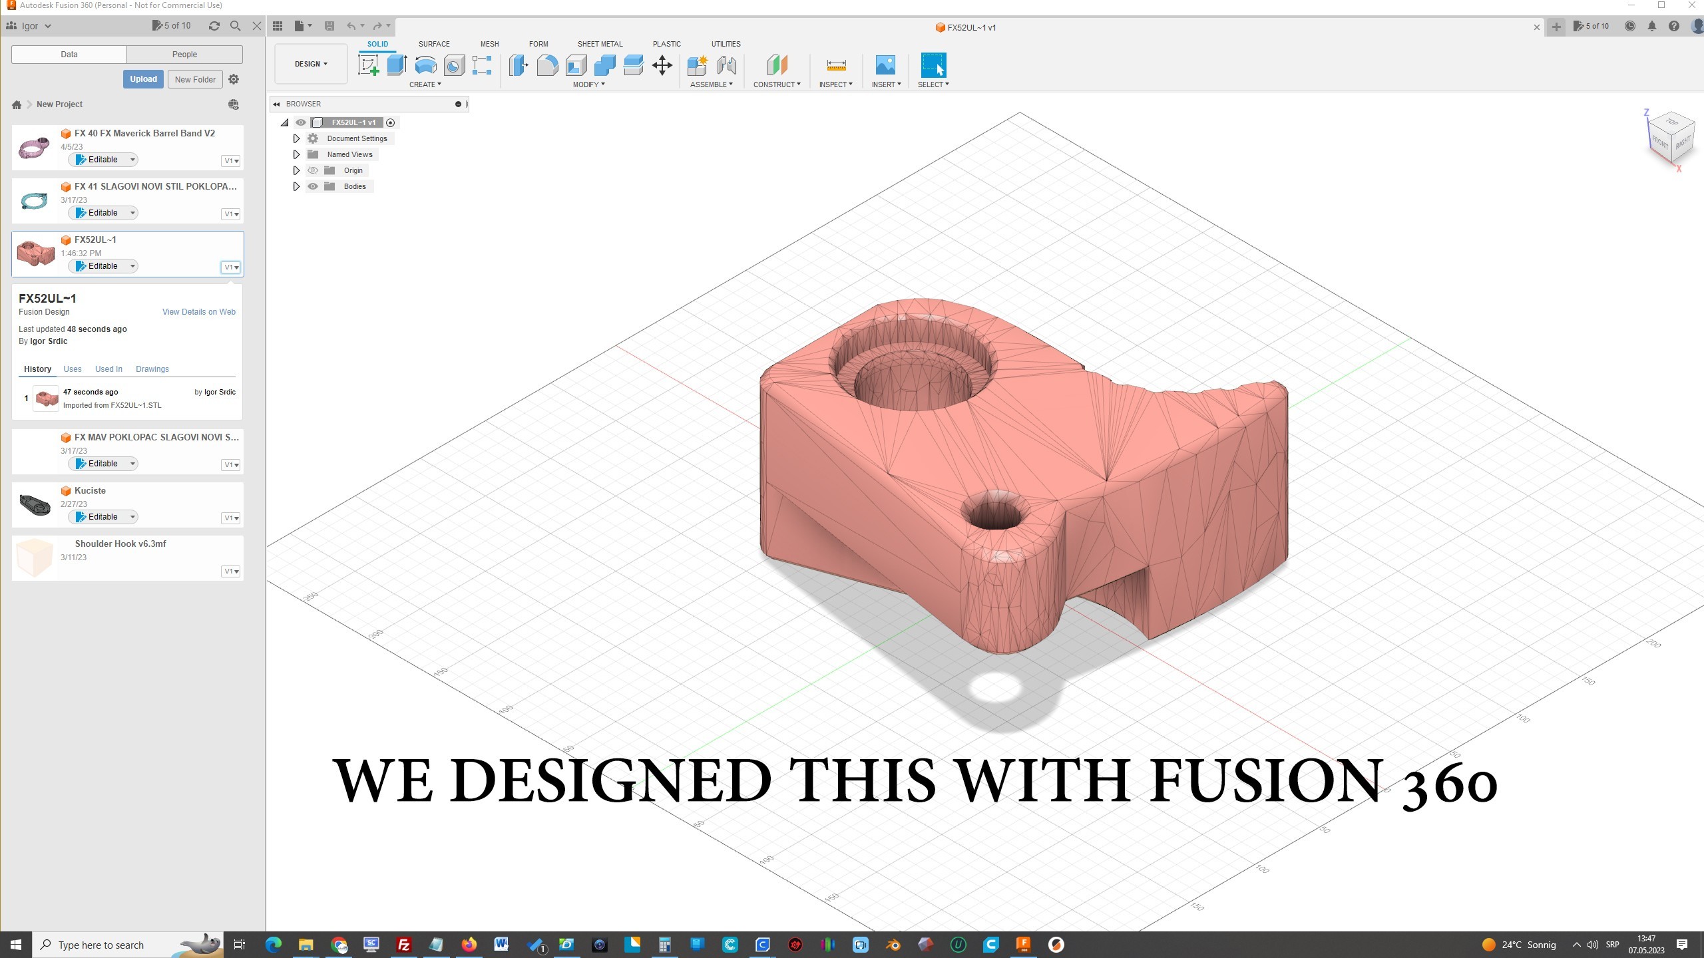Expand the Document Settings node

point(296,138)
